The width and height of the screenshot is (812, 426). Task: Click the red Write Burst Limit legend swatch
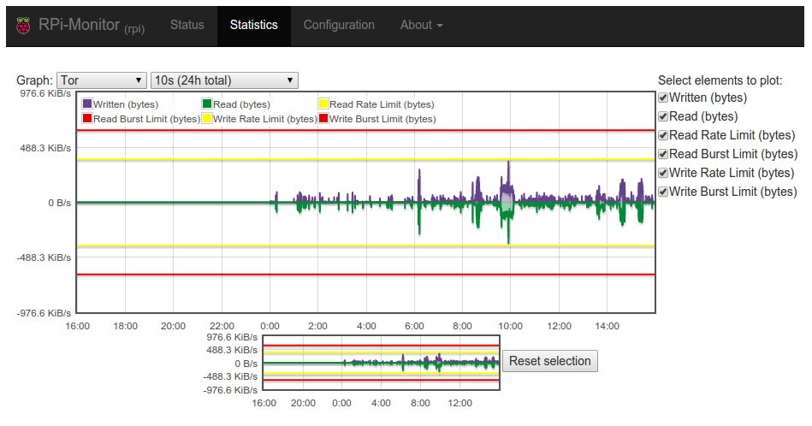[323, 119]
